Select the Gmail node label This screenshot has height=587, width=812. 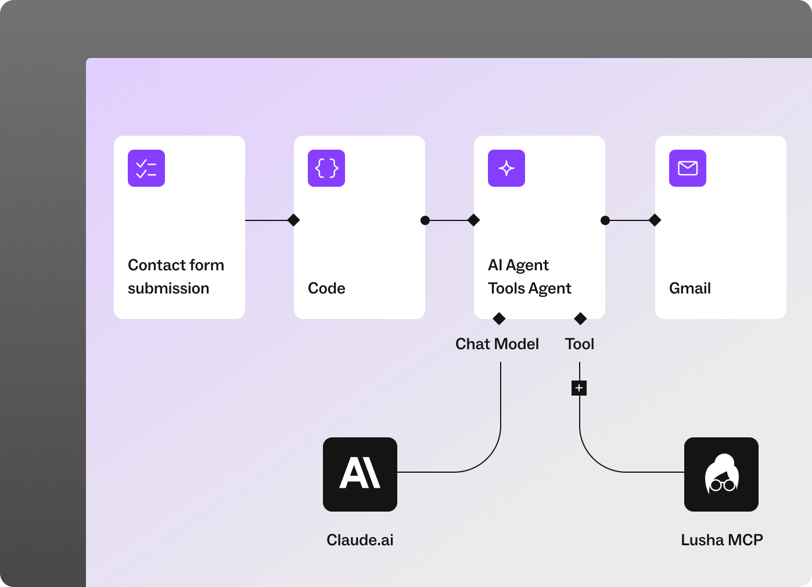[x=690, y=288]
